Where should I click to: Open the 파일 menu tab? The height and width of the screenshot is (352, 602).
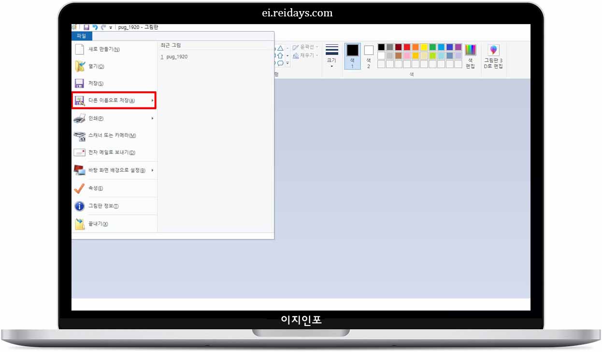82,36
